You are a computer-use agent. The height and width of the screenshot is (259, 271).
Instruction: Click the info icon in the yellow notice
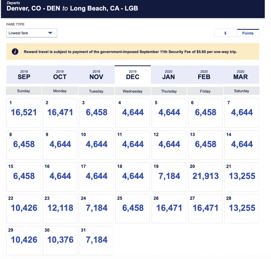(x=15, y=52)
